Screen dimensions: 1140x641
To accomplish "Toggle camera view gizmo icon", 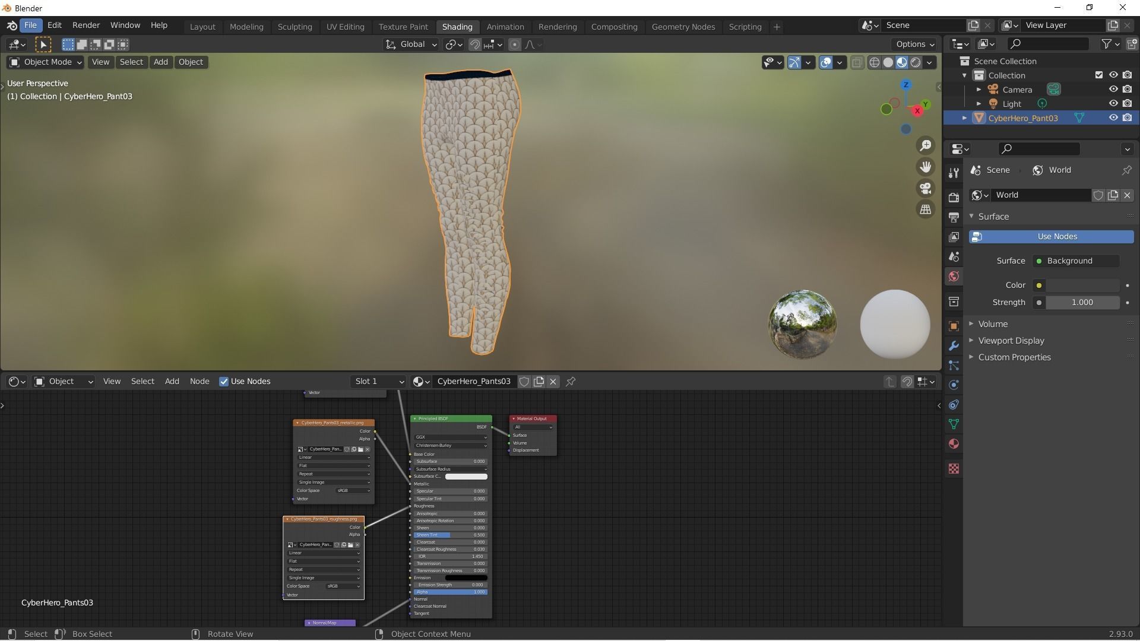I will pyautogui.click(x=925, y=189).
